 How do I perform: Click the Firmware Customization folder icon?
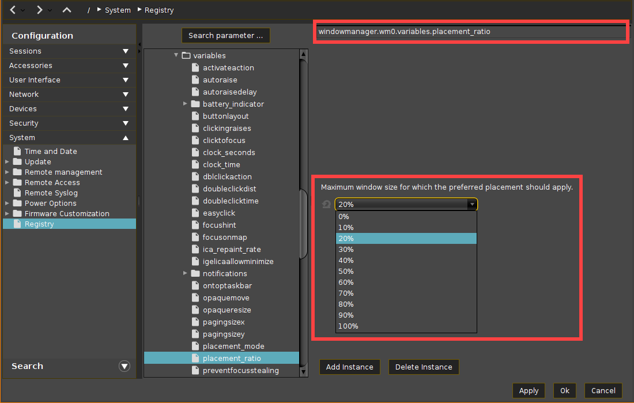pyautogui.click(x=17, y=214)
